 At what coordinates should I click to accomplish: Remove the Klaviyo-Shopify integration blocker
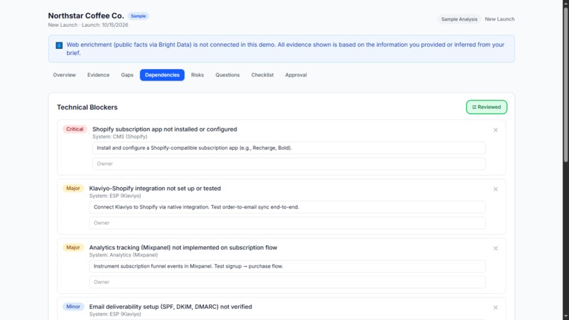point(496,189)
